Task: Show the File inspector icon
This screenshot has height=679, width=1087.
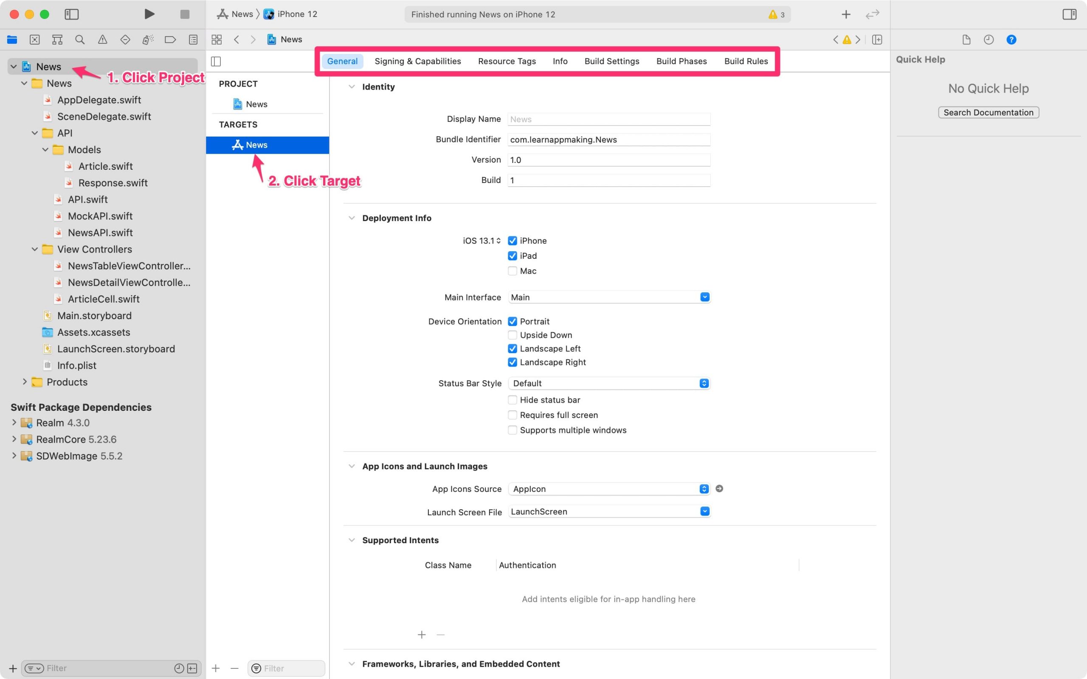Action: pos(966,39)
